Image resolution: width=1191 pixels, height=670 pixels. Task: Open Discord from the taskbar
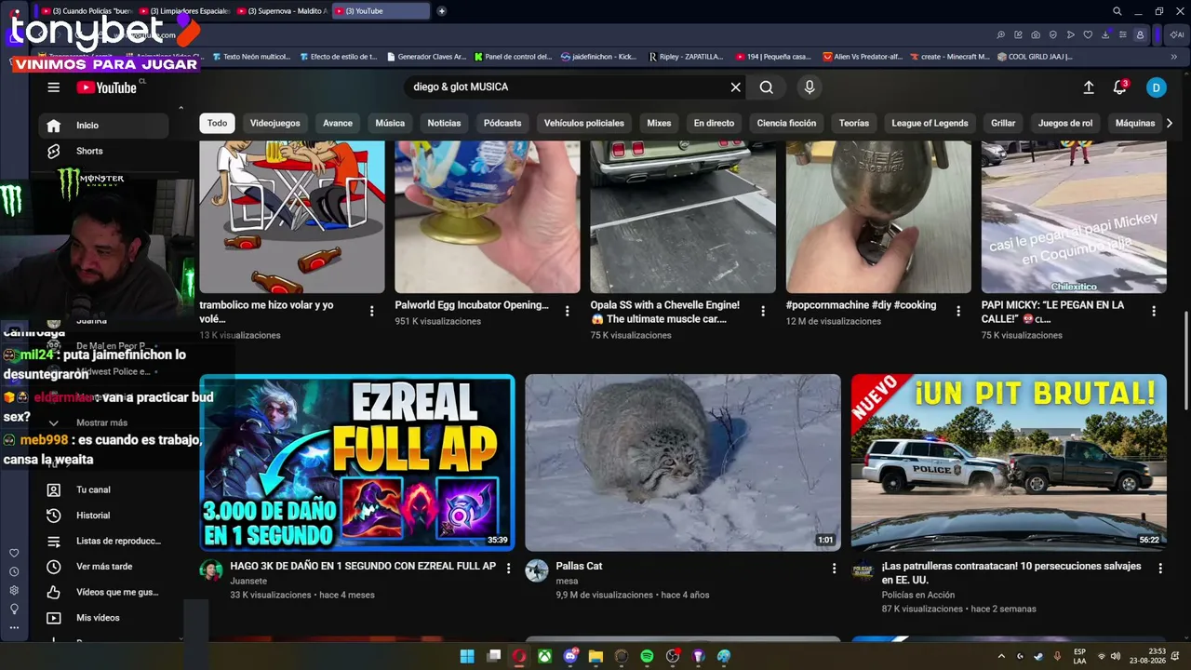570,656
